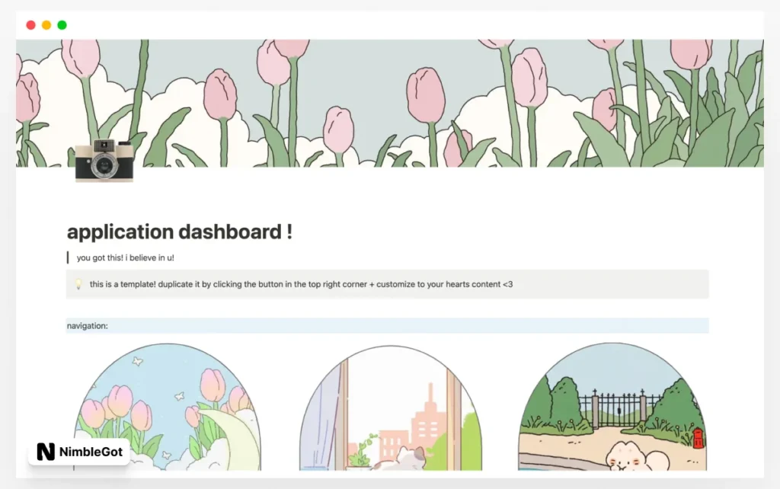Click the yellow minimize window button

[46, 25]
